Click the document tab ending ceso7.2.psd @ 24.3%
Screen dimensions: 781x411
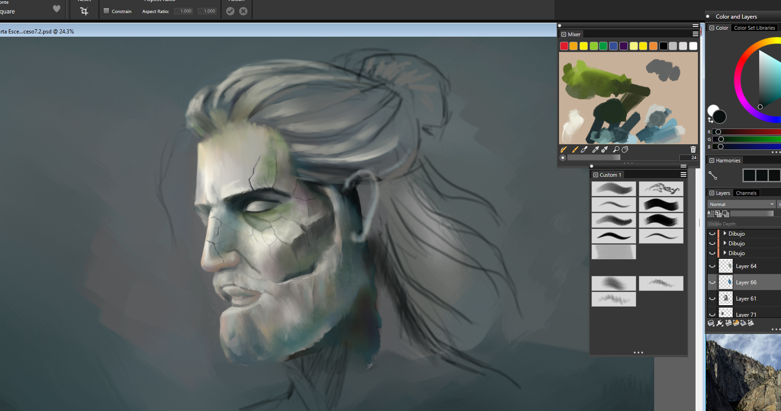[37, 32]
